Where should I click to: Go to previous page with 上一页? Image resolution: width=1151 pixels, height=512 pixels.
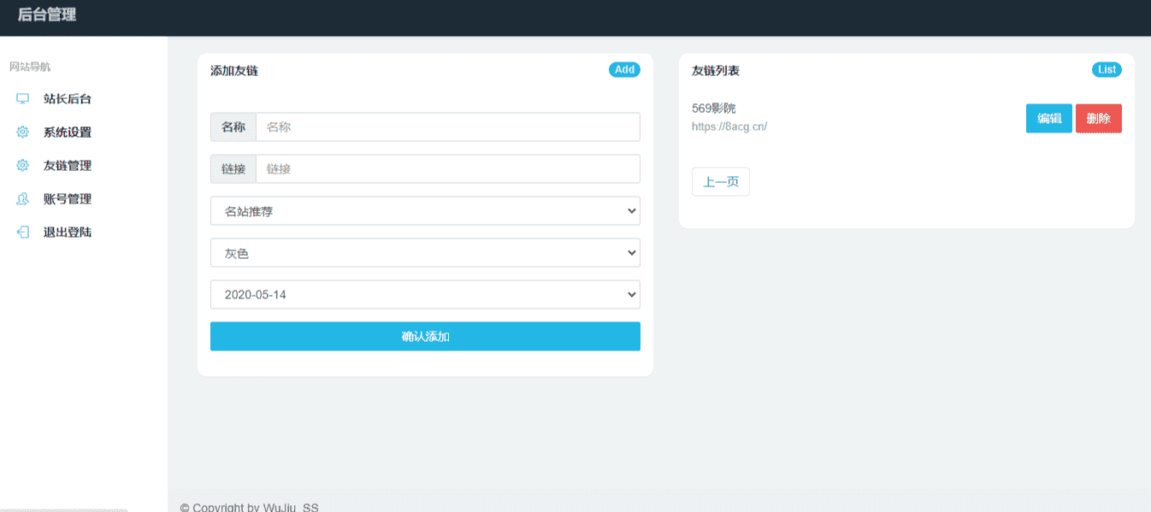coord(721,182)
